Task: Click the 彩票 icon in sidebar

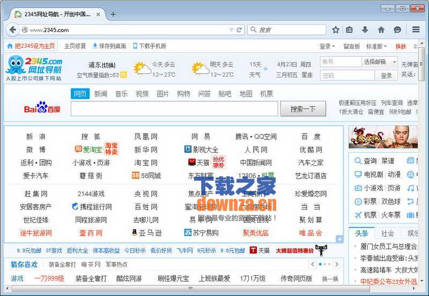Action: (x=358, y=202)
